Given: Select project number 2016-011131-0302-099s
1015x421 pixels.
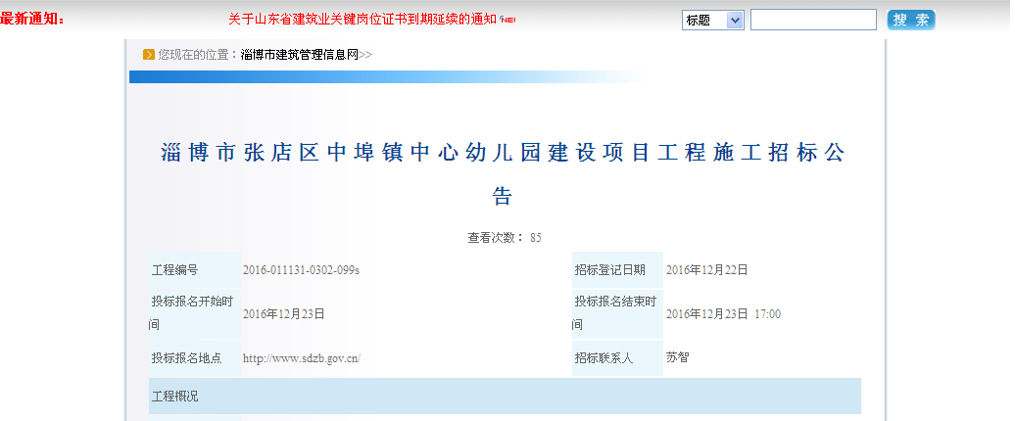Looking at the screenshot, I should click(x=301, y=270).
